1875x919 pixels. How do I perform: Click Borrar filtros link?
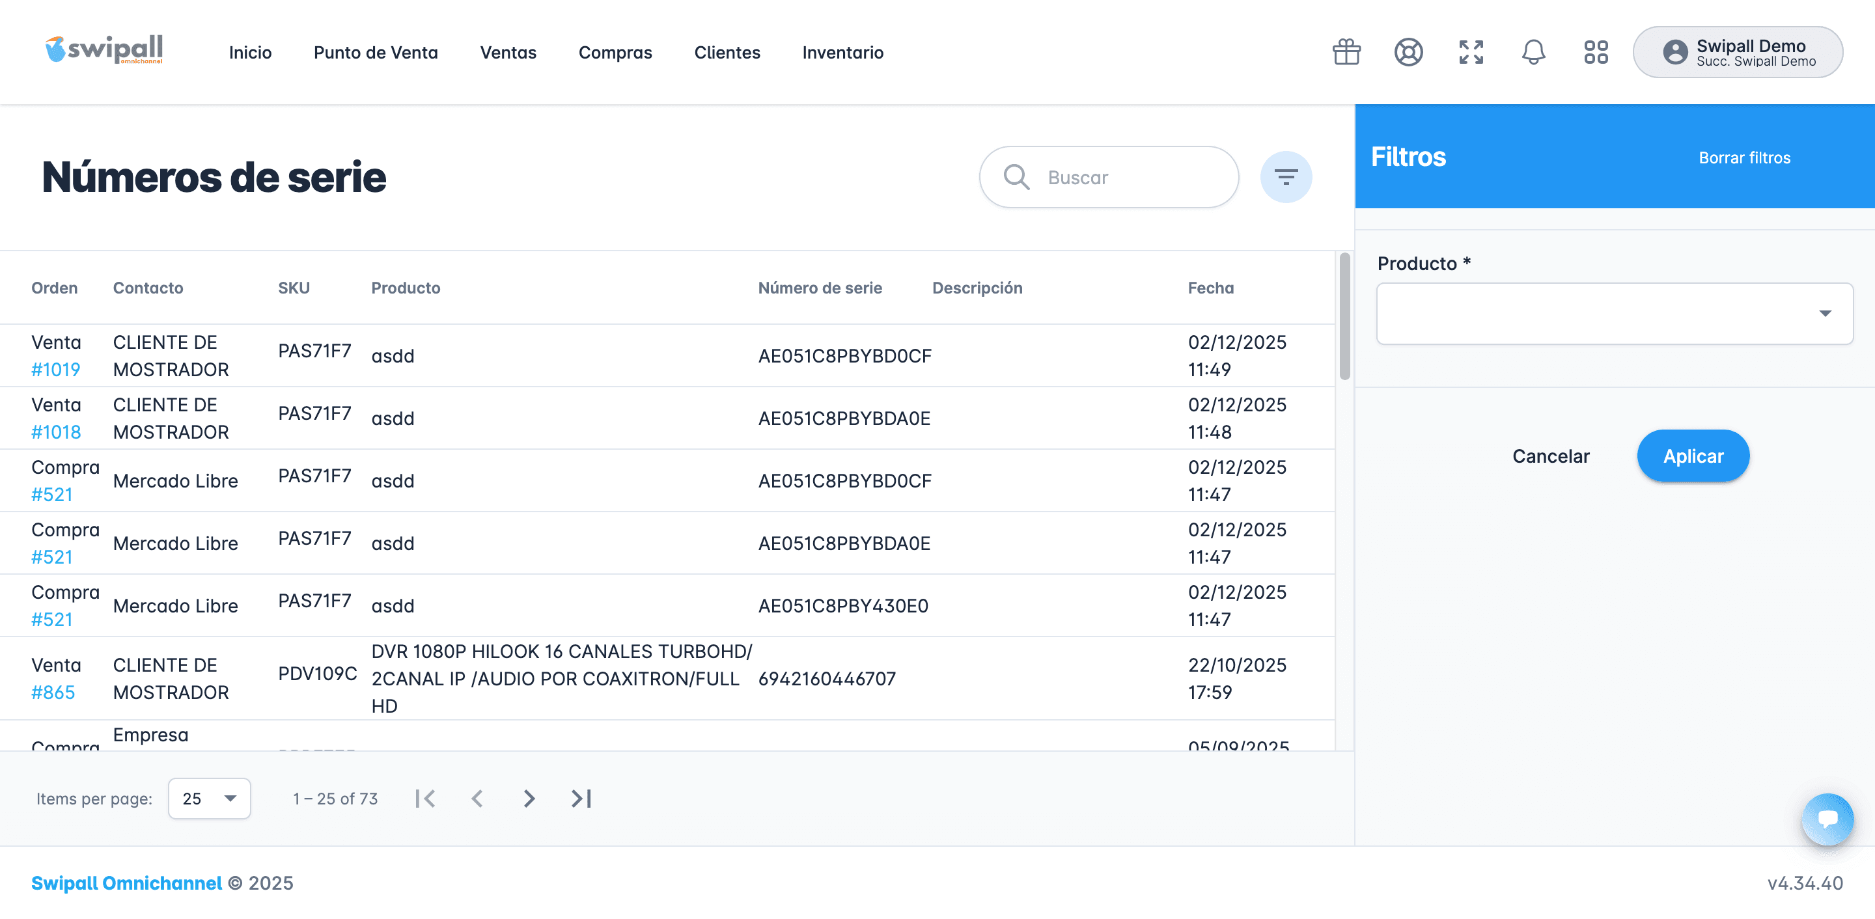(x=1744, y=158)
